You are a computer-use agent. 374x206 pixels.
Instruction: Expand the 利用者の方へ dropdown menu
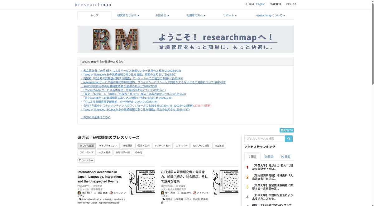pos(196,15)
